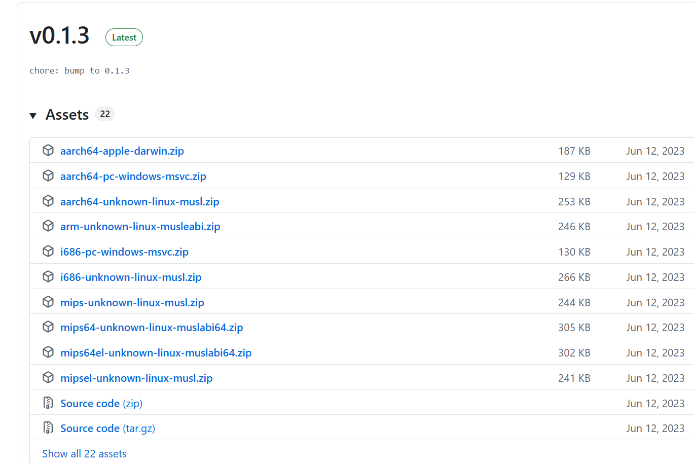Click the 253 KB size value
The height and width of the screenshot is (464, 694).
[x=574, y=202]
